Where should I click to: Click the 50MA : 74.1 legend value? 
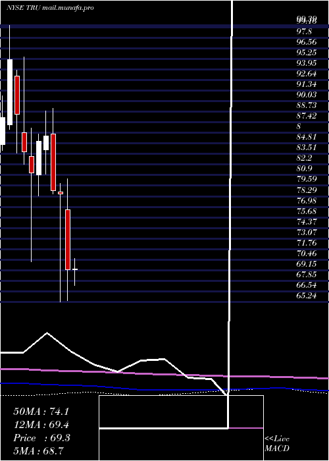(x=41, y=412)
